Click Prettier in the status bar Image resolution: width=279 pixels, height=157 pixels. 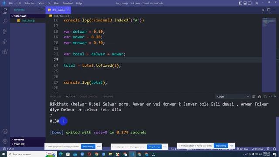point(257,149)
